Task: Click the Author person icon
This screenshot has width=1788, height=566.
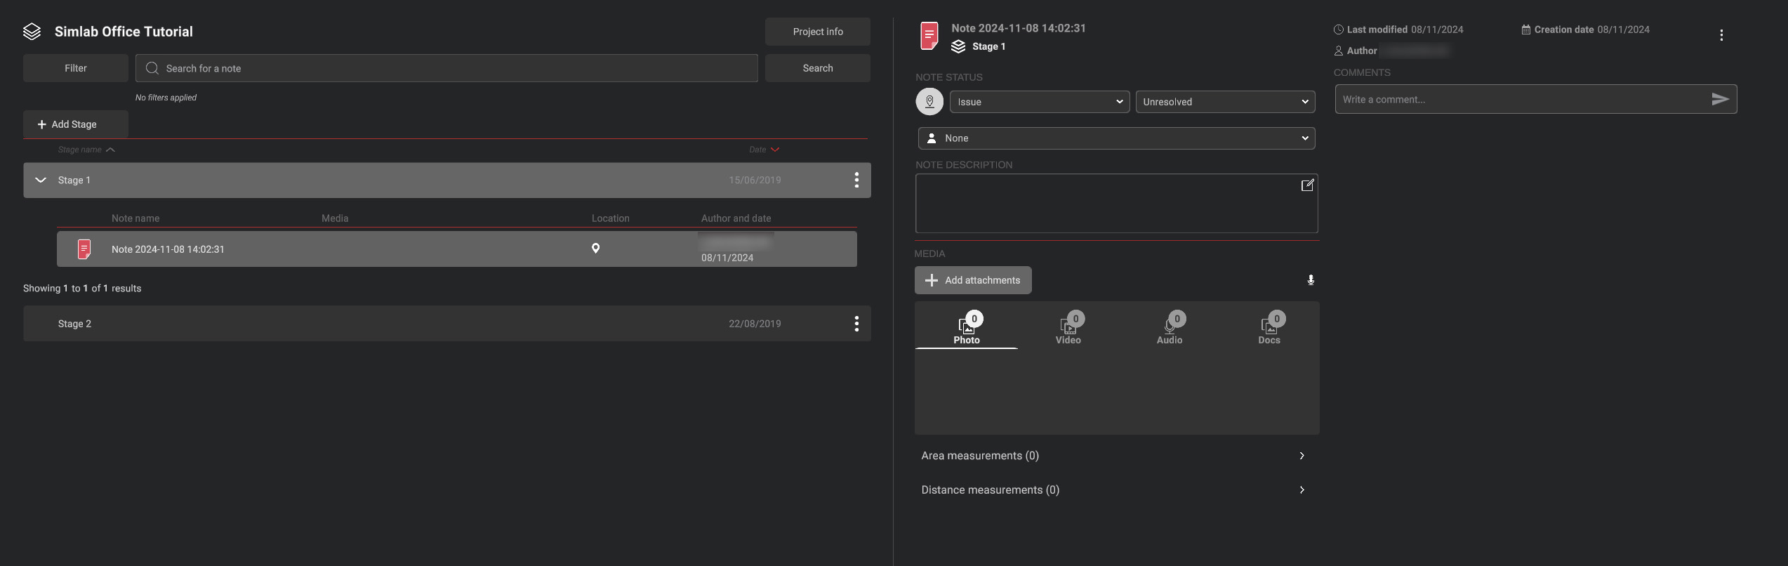Action: [x=1339, y=51]
